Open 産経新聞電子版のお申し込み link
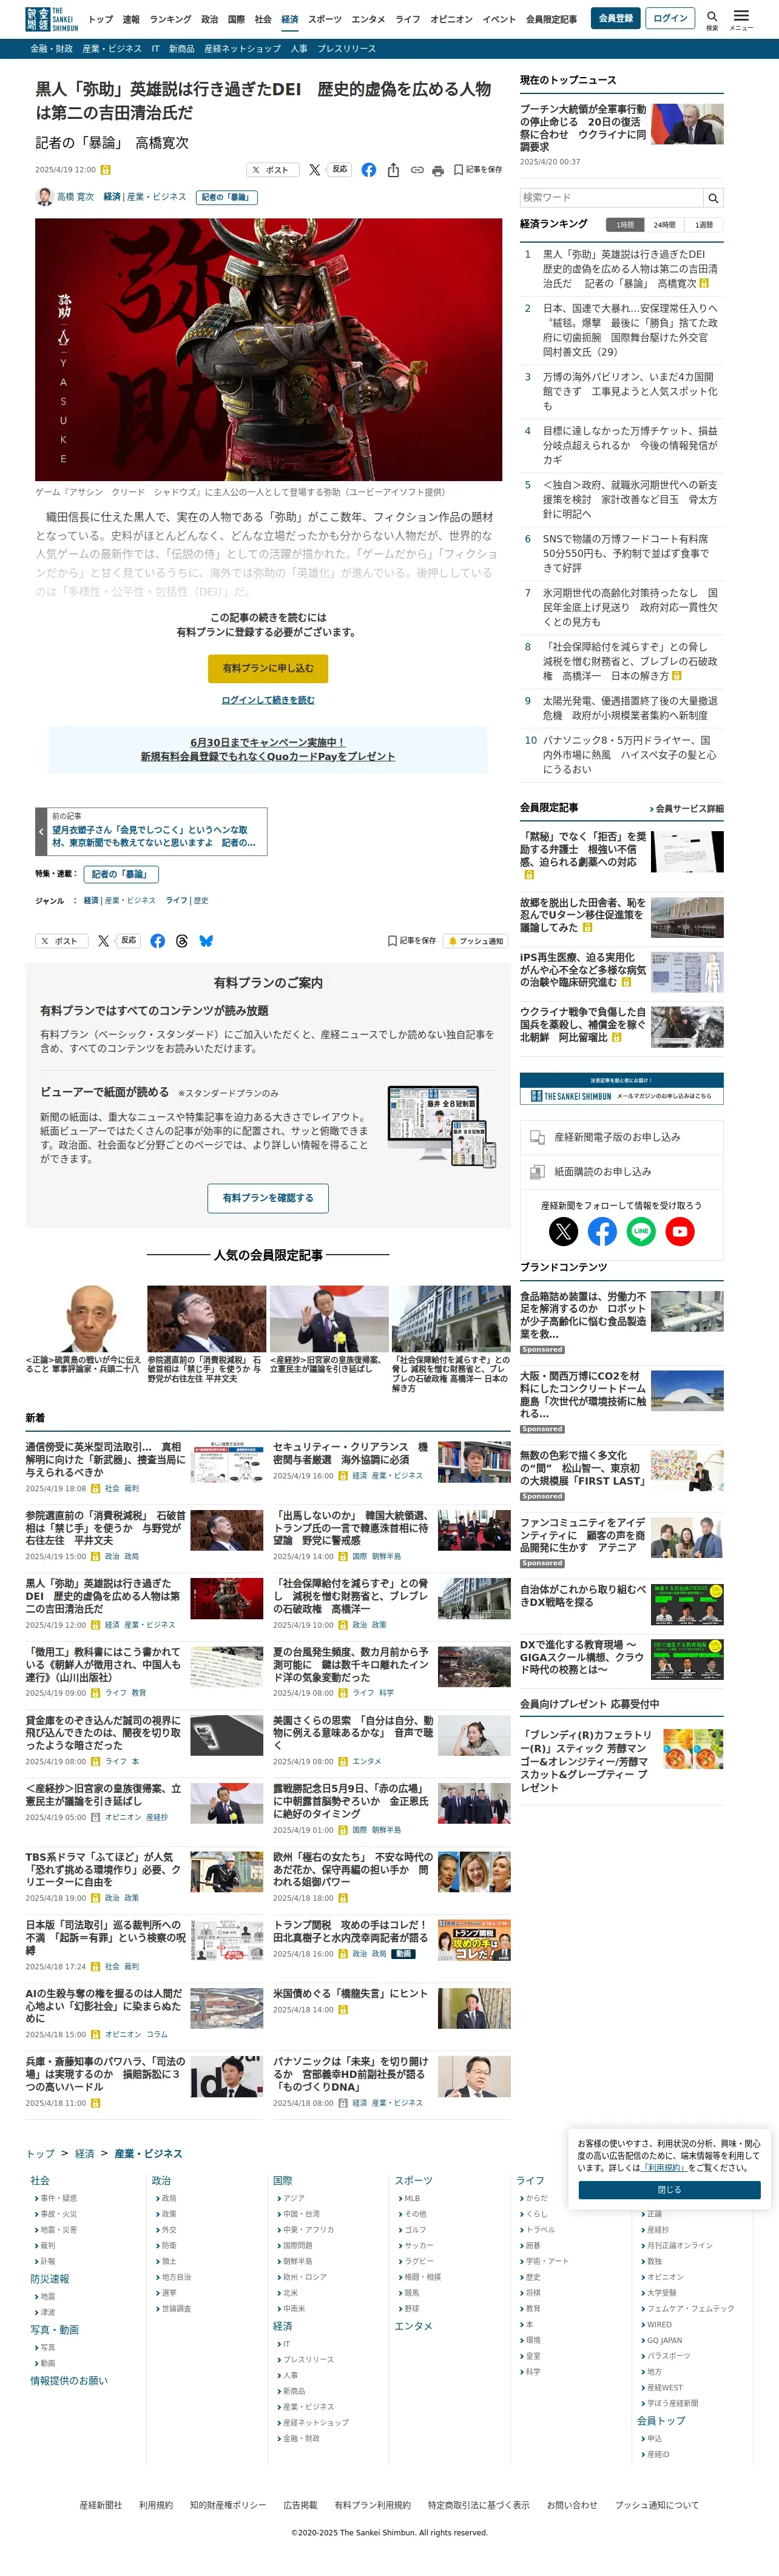 coord(621,1137)
